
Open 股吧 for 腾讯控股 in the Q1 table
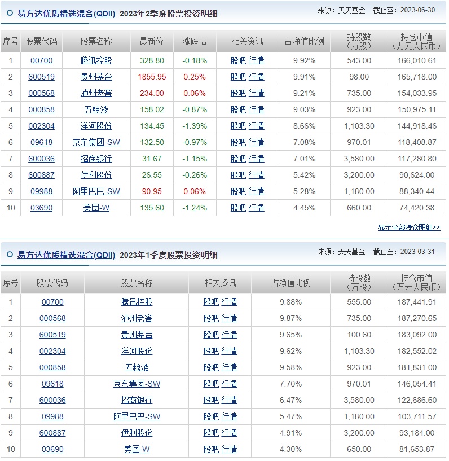[x=212, y=302]
